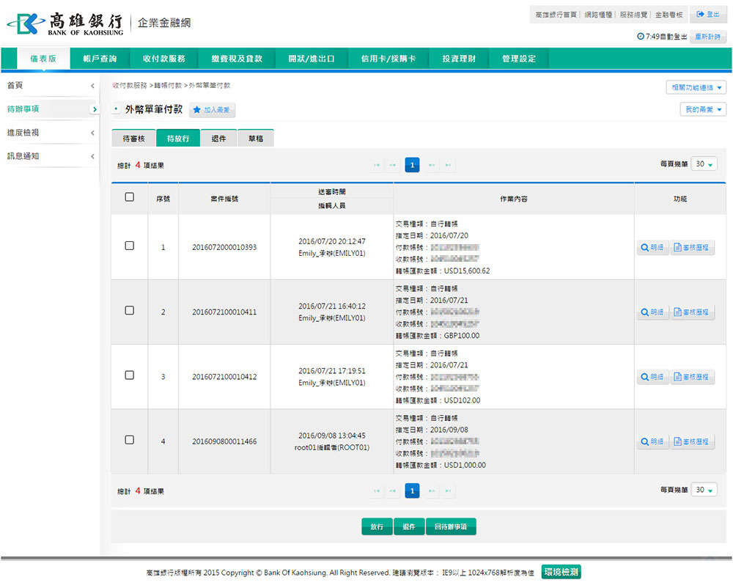Image resolution: width=733 pixels, height=588 pixels.
Task: Check the row 1 checkbox for 2016072000010393
Action: click(130, 246)
